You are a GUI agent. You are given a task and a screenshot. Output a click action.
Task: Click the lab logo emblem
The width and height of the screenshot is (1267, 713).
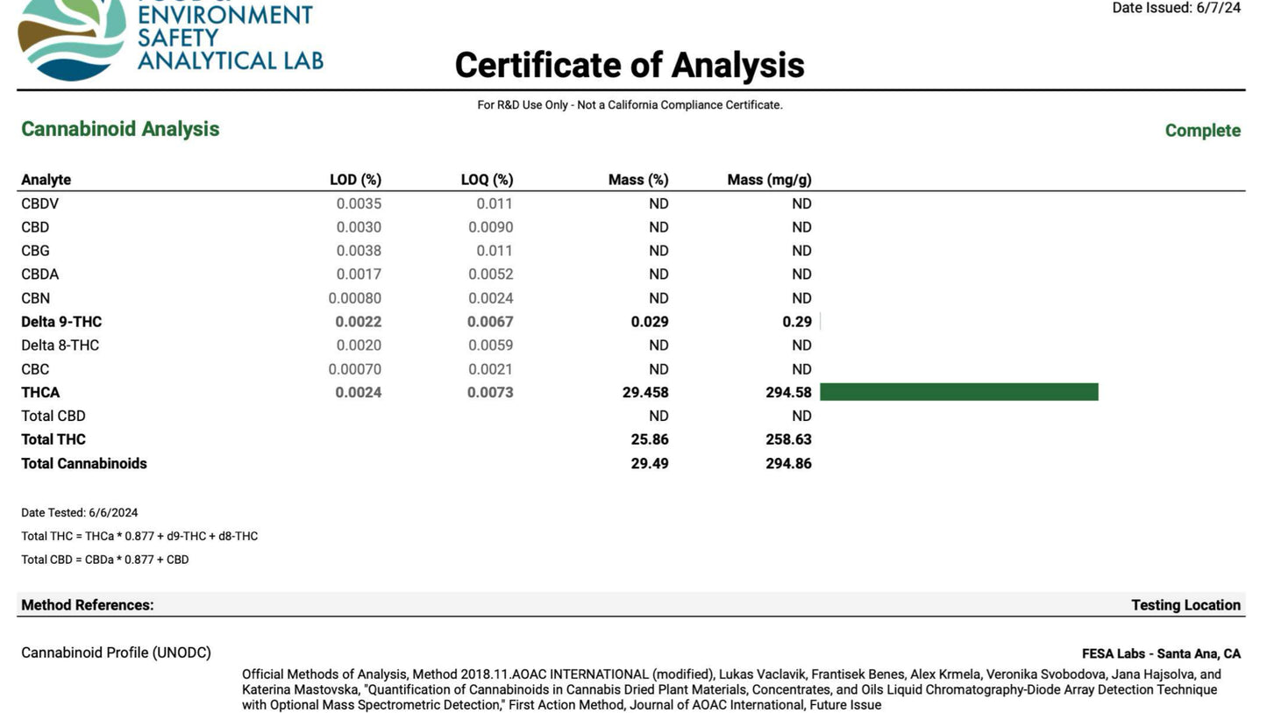[72, 39]
